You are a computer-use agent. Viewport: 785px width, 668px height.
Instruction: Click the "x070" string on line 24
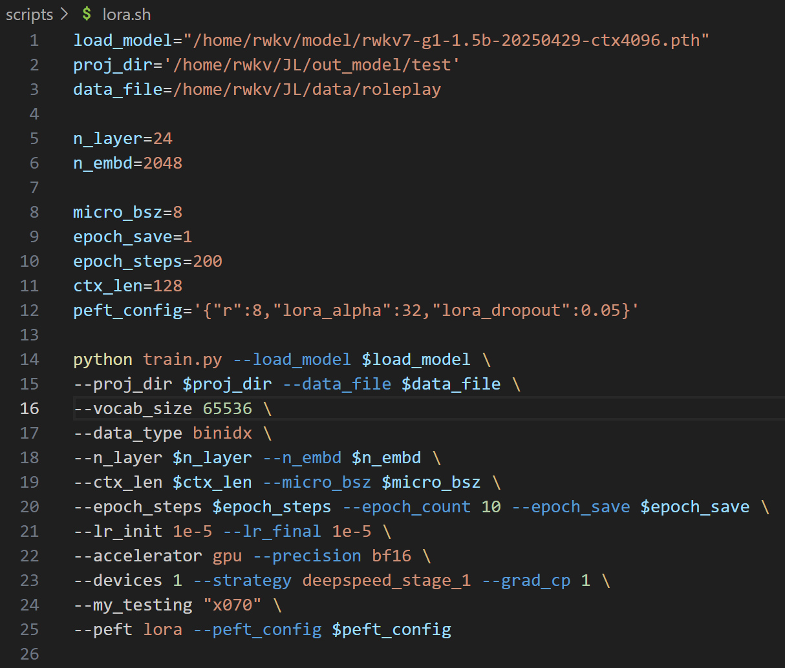click(232, 605)
